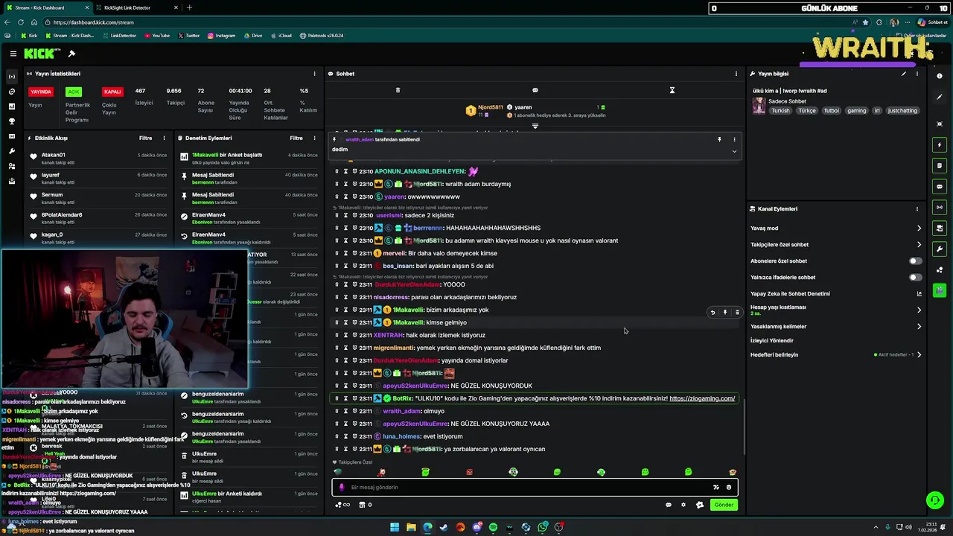
Task: Collapse the leaderboard arrow under Njord5811
Action: (535, 126)
